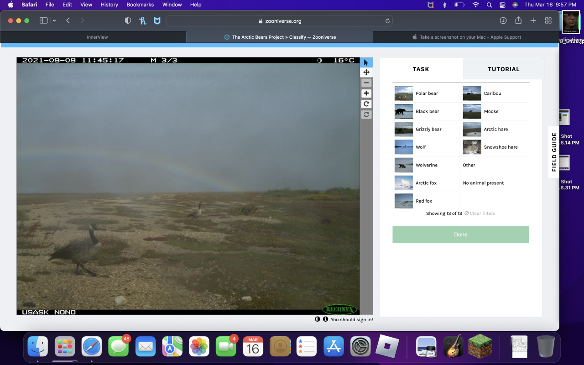Open the Apple menu
Image resolution: width=584 pixels, height=365 pixels.
(10, 5)
